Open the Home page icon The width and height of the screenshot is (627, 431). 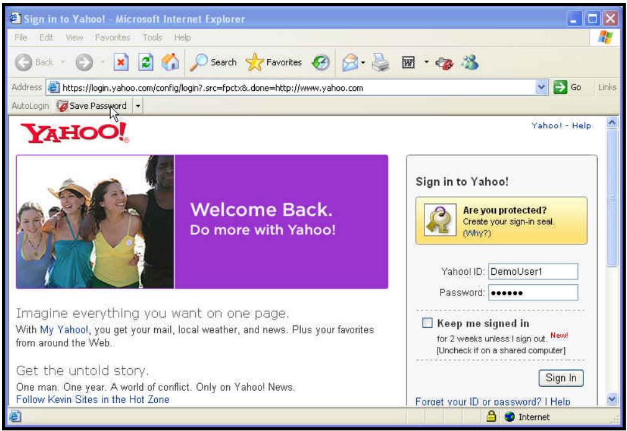pos(170,62)
